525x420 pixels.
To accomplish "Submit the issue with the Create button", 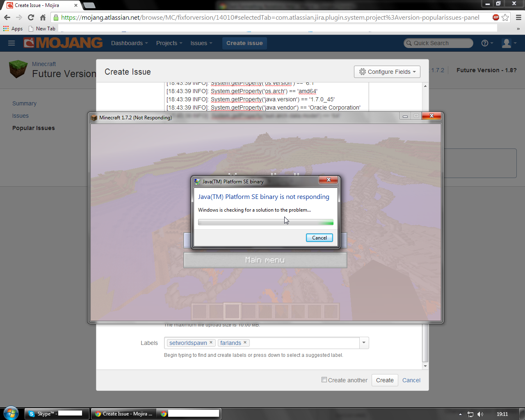I will tap(385, 380).
